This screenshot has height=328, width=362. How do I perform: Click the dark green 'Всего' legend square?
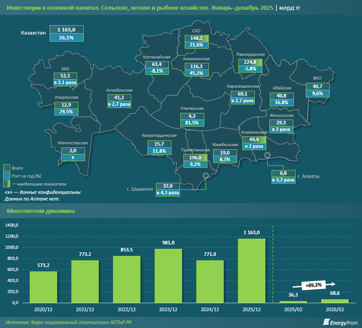(7, 168)
